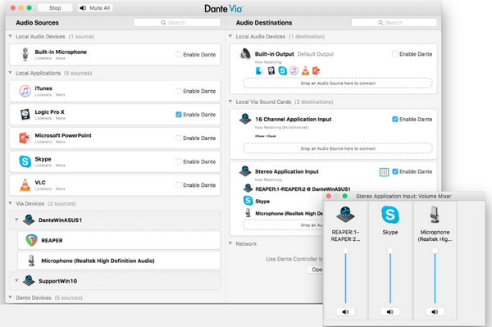
Task: Click the Audio Sources search field
Action: (x=177, y=23)
